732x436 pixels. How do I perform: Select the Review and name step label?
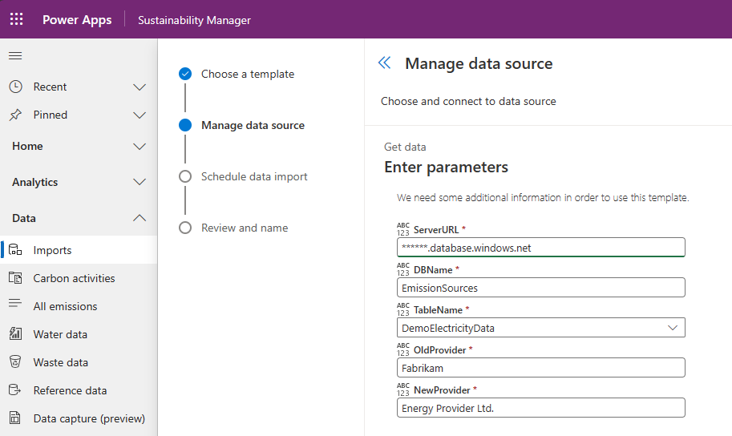click(245, 228)
